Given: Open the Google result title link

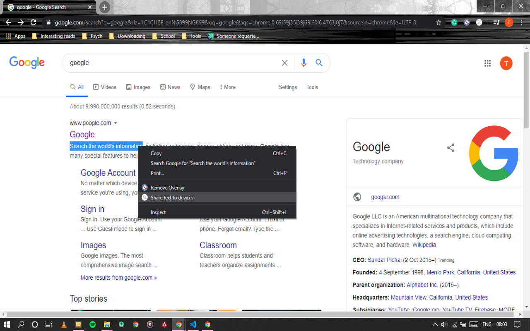Looking at the screenshot, I should 82,134.
